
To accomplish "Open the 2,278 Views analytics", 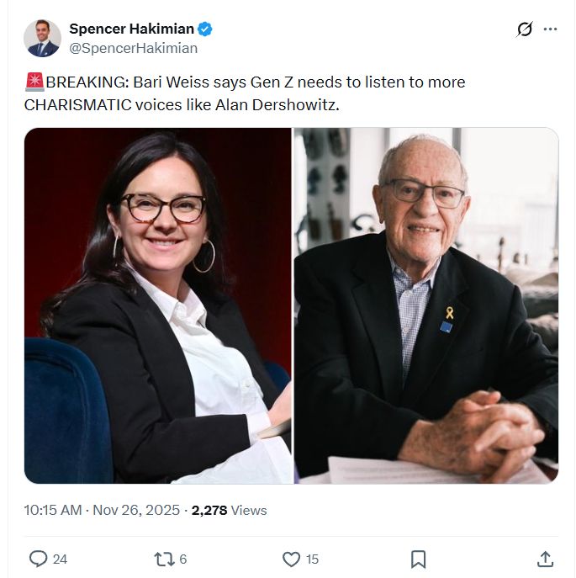I will coord(230,510).
